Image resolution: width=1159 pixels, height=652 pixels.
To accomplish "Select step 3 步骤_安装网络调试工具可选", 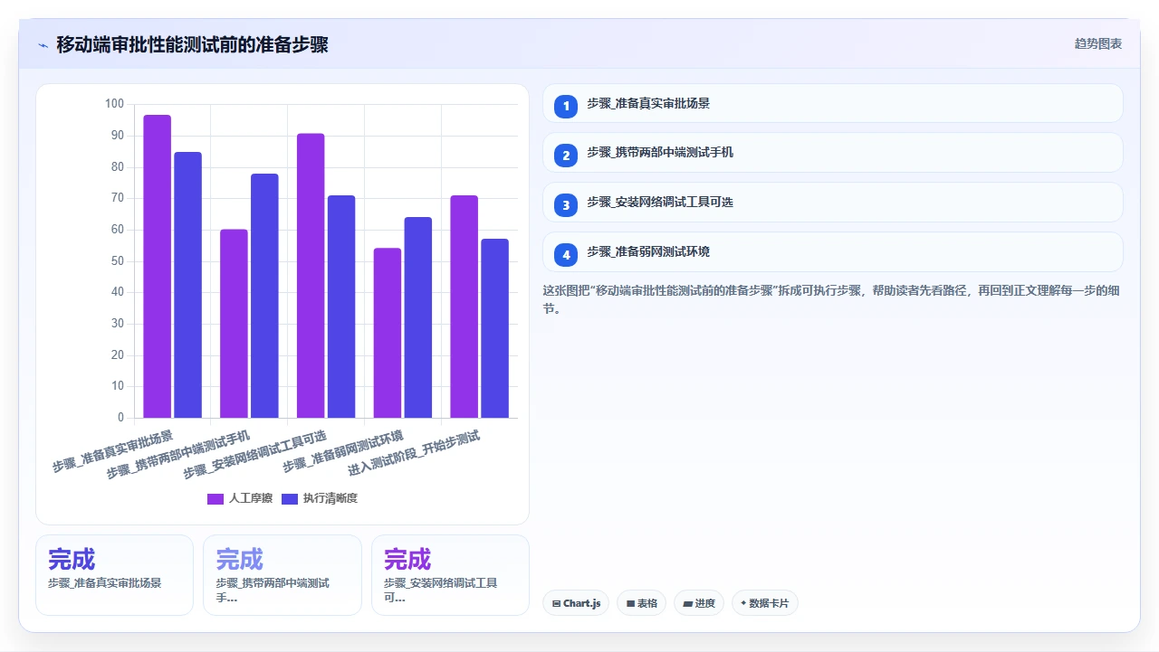I will coord(832,203).
